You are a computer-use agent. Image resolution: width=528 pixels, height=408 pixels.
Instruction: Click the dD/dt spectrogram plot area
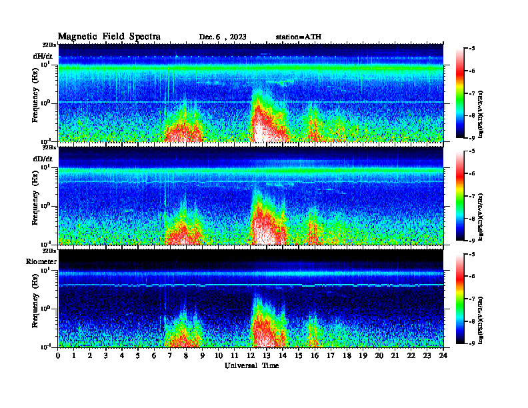click(x=251, y=195)
